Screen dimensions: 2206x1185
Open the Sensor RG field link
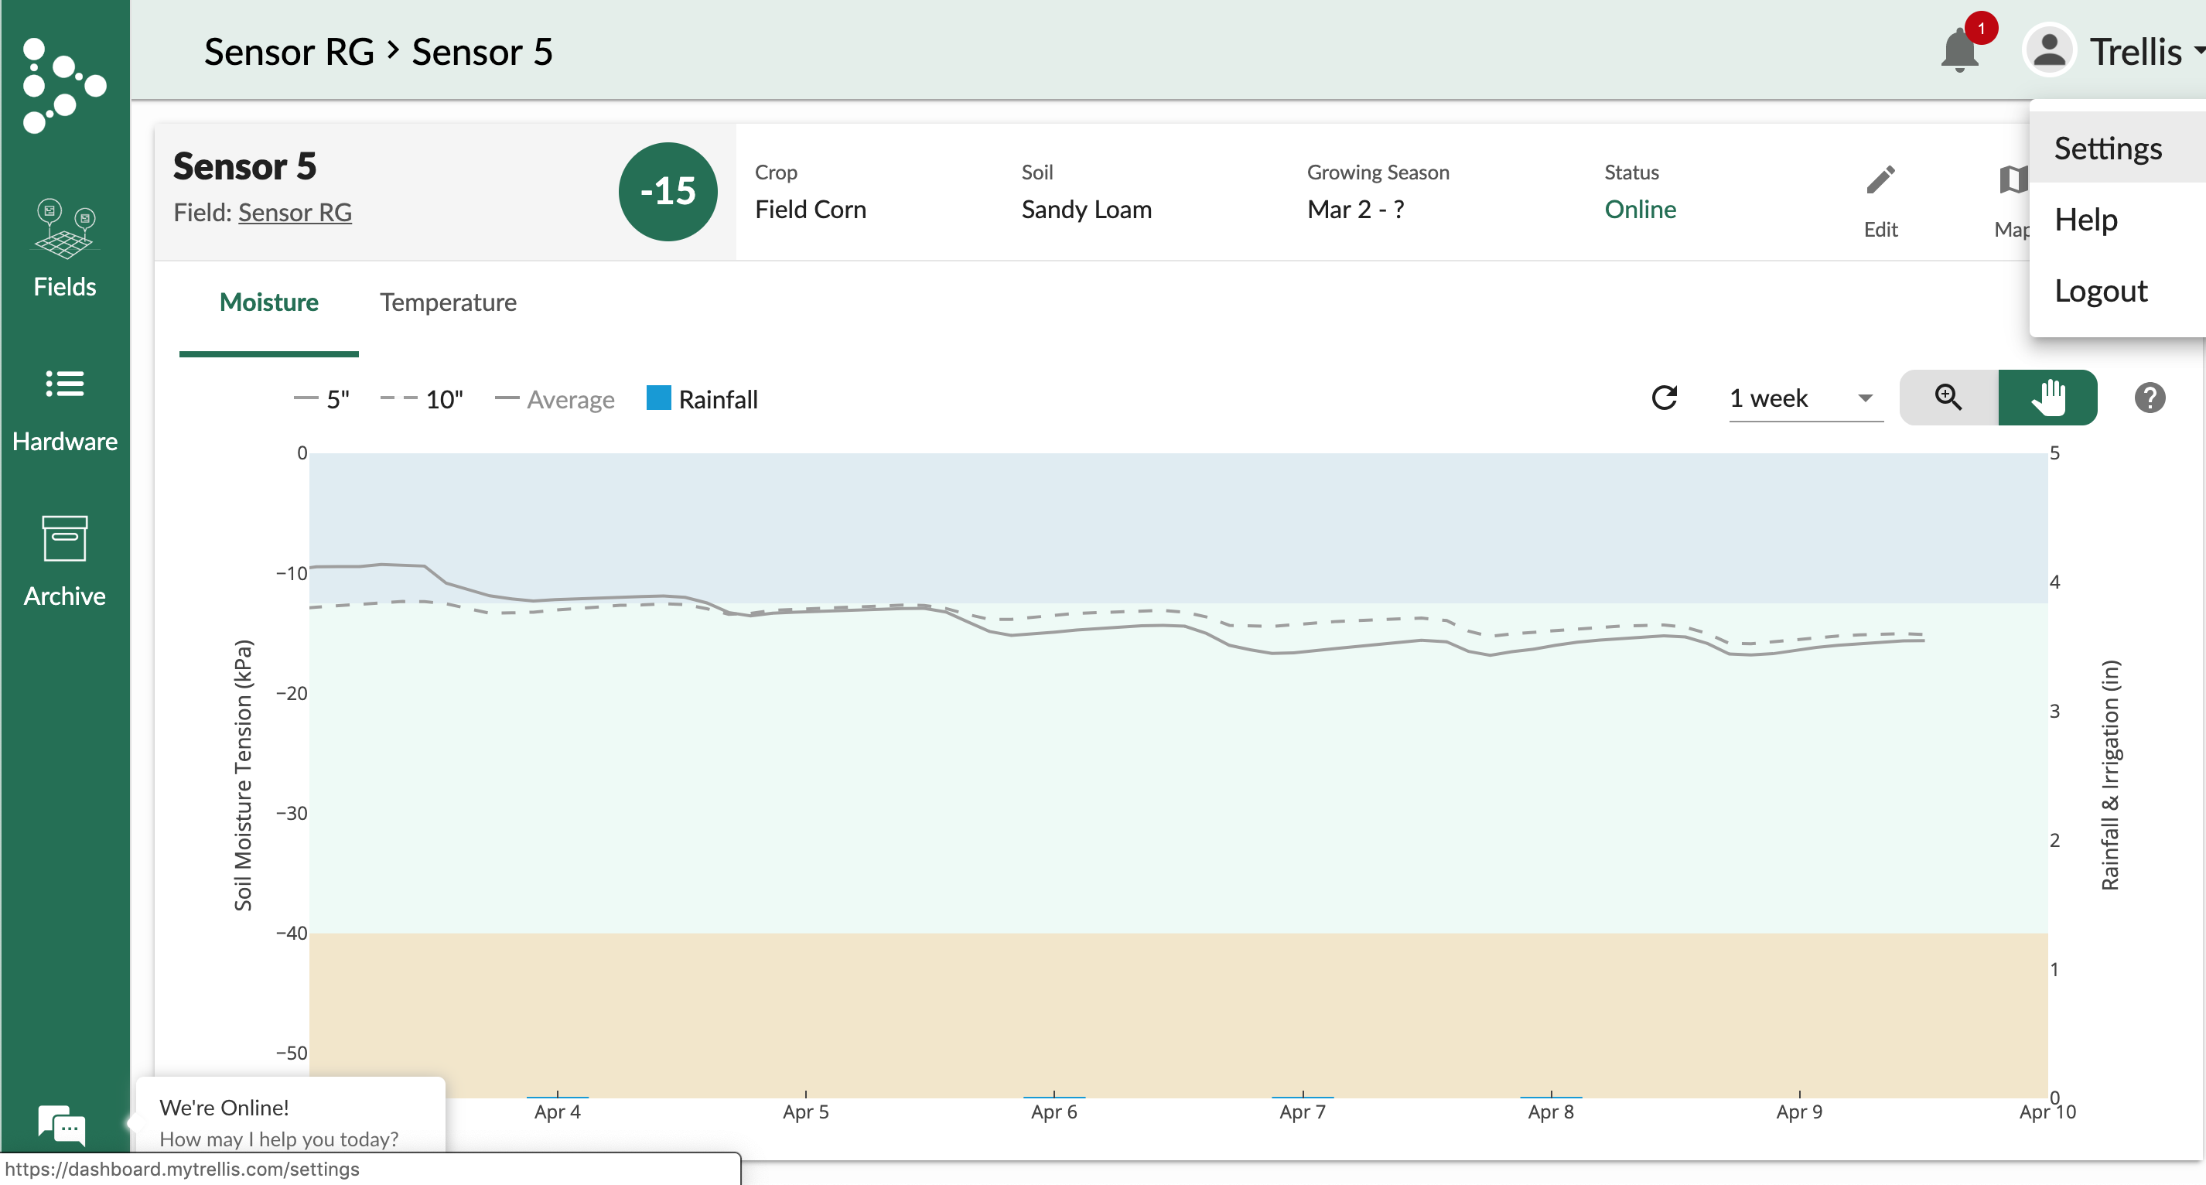[x=295, y=213]
